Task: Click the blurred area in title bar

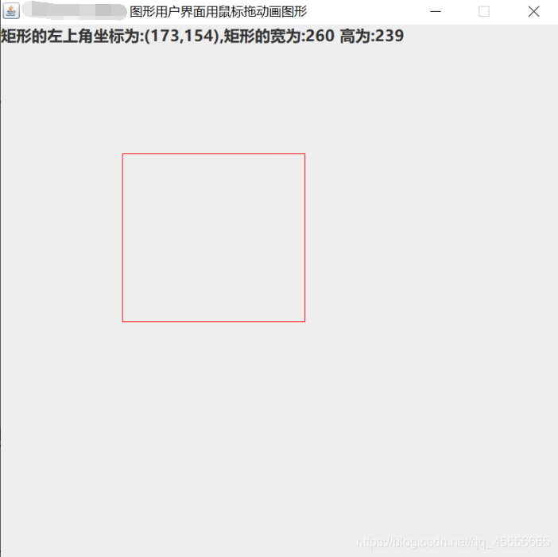Action: 74,10
